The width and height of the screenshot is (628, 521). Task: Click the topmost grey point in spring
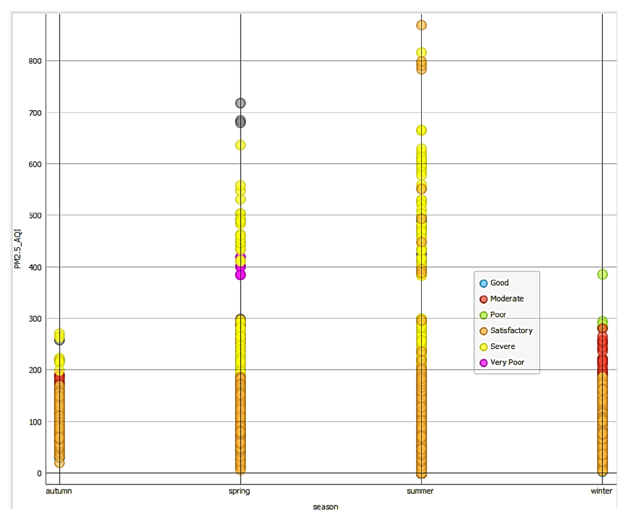click(240, 103)
